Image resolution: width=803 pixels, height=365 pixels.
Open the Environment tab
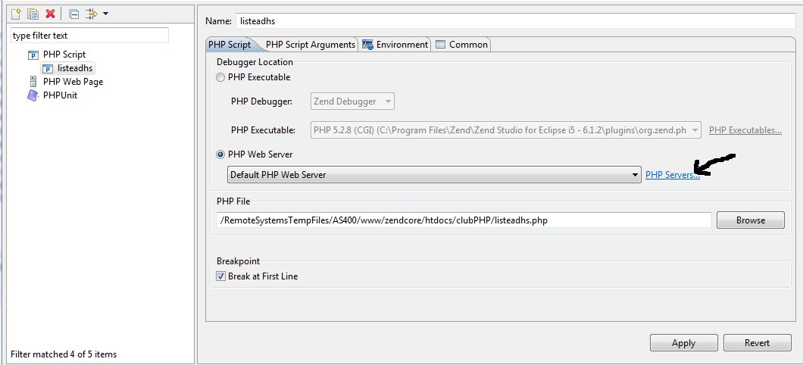(395, 45)
